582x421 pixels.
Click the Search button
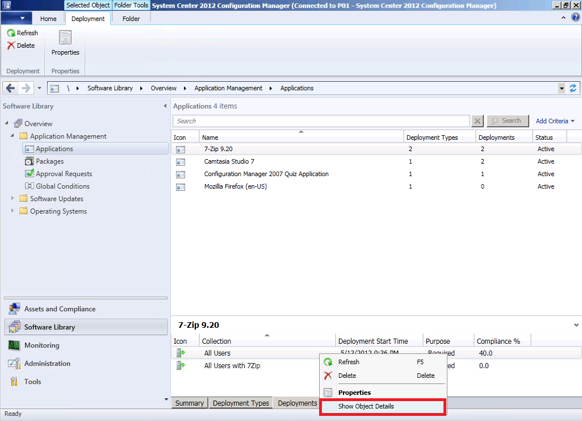(508, 120)
